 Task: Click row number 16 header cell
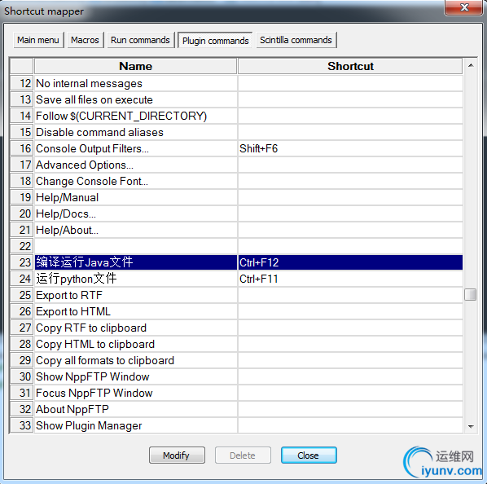22,148
